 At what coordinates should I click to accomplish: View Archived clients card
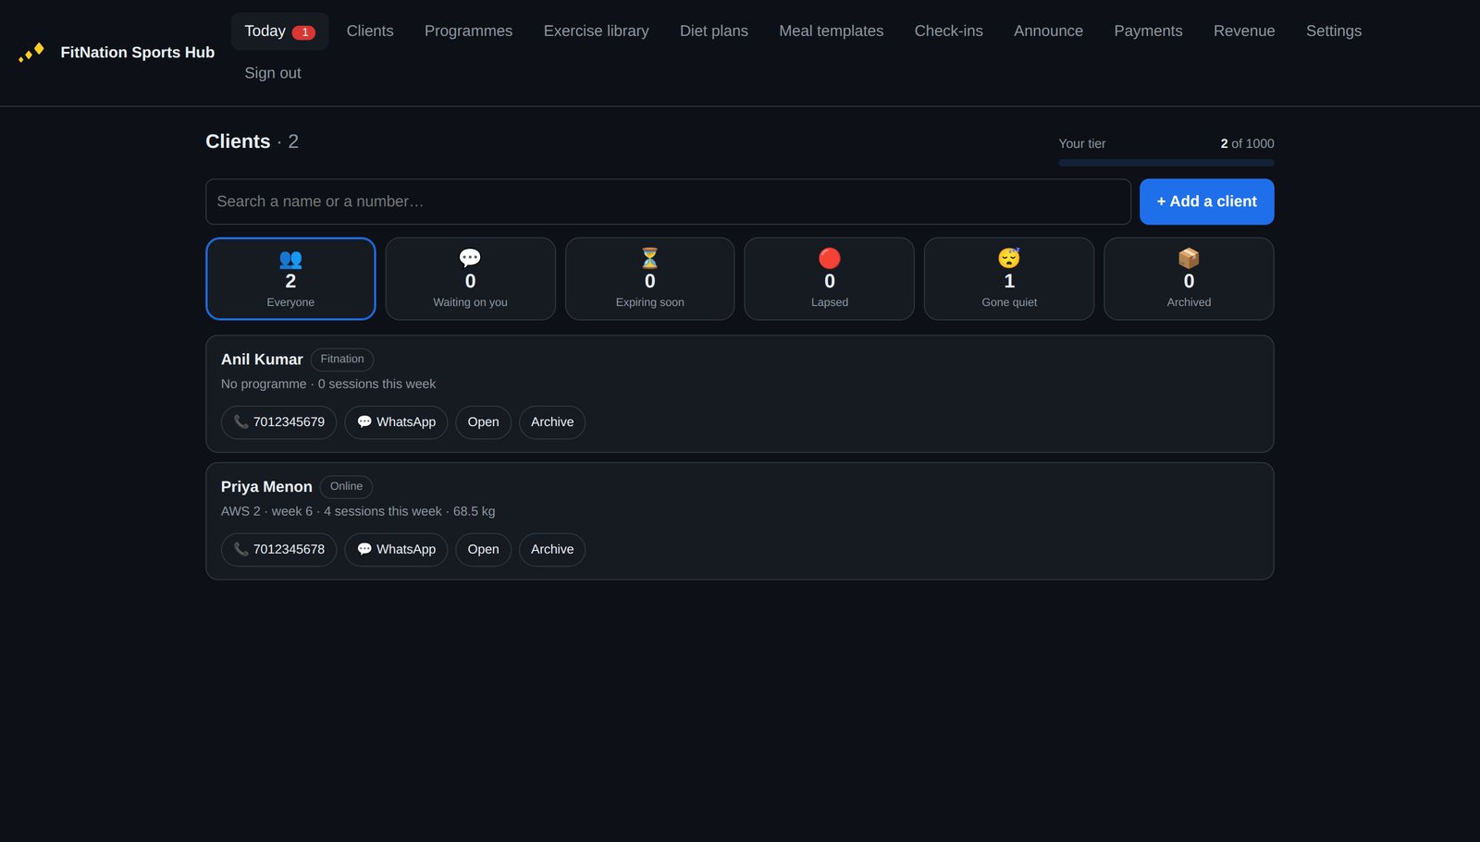coord(1189,279)
